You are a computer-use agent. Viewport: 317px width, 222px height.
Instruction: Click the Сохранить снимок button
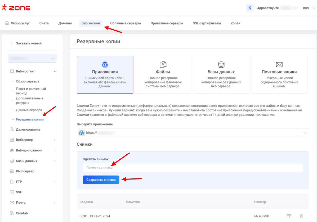pyautogui.click(x=101, y=180)
